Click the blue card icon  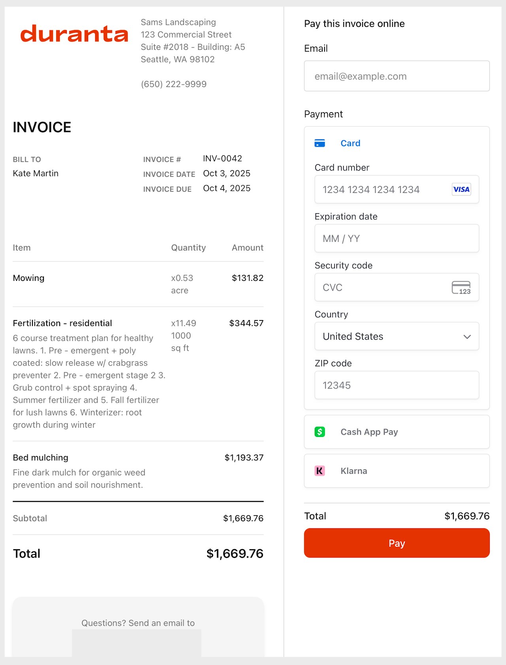click(x=319, y=143)
